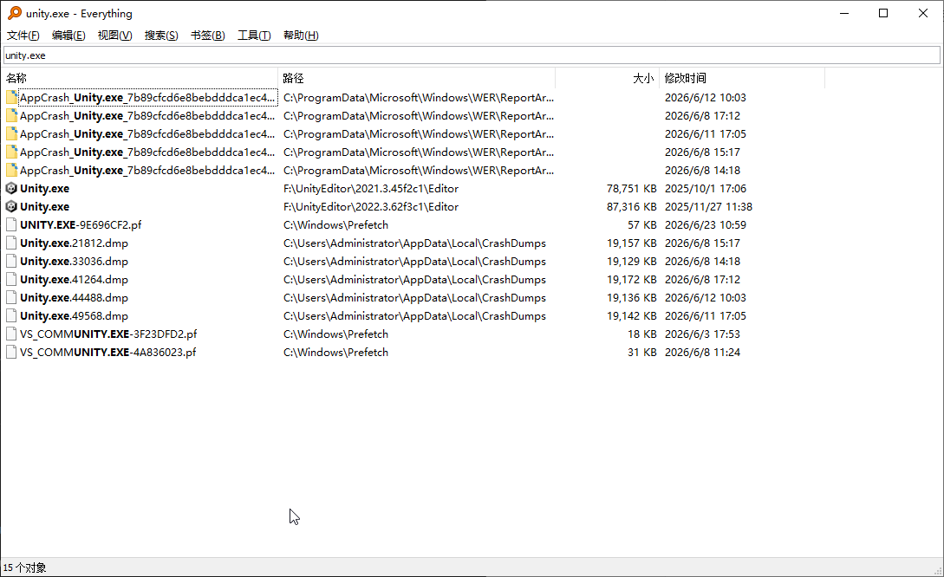This screenshot has width=944, height=577.
Task: Select AppCrash_Unity.exe name modified 2026/6/11 17:05
Action: pyautogui.click(x=147, y=133)
